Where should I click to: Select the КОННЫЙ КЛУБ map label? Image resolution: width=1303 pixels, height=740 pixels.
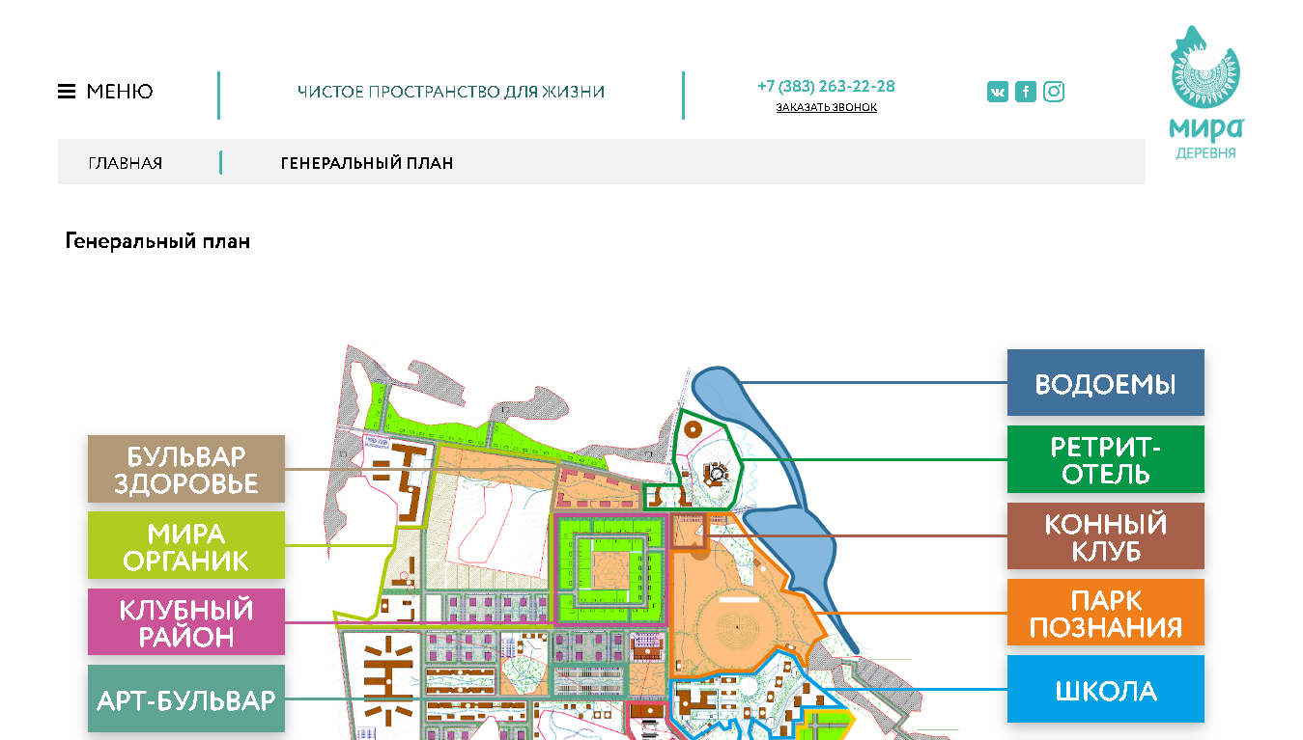[x=1105, y=536]
